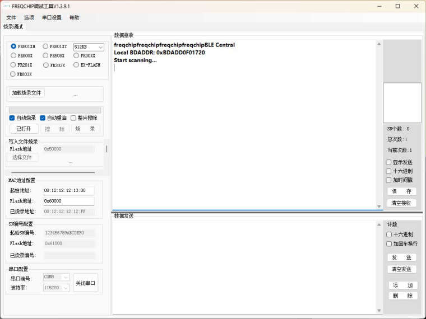Open the 帮助 menu

tap(74, 17)
